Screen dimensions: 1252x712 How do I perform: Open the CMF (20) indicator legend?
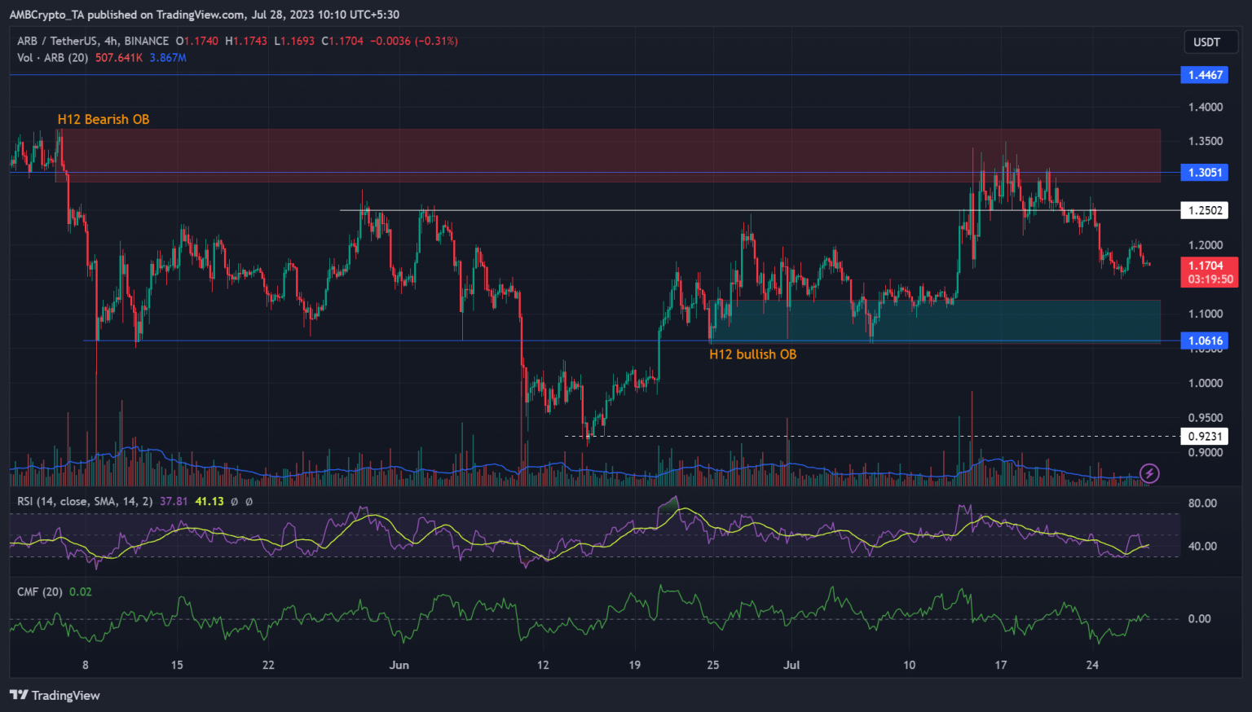click(x=39, y=592)
